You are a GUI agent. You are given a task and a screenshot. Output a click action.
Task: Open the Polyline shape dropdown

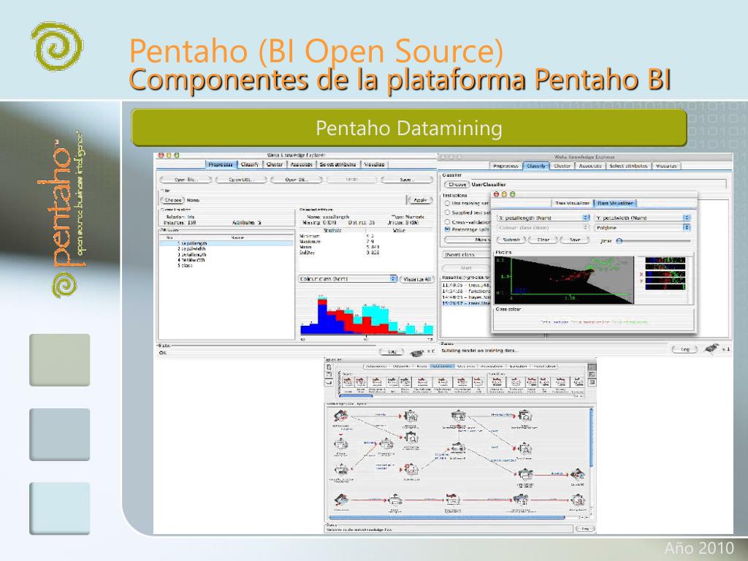643,228
